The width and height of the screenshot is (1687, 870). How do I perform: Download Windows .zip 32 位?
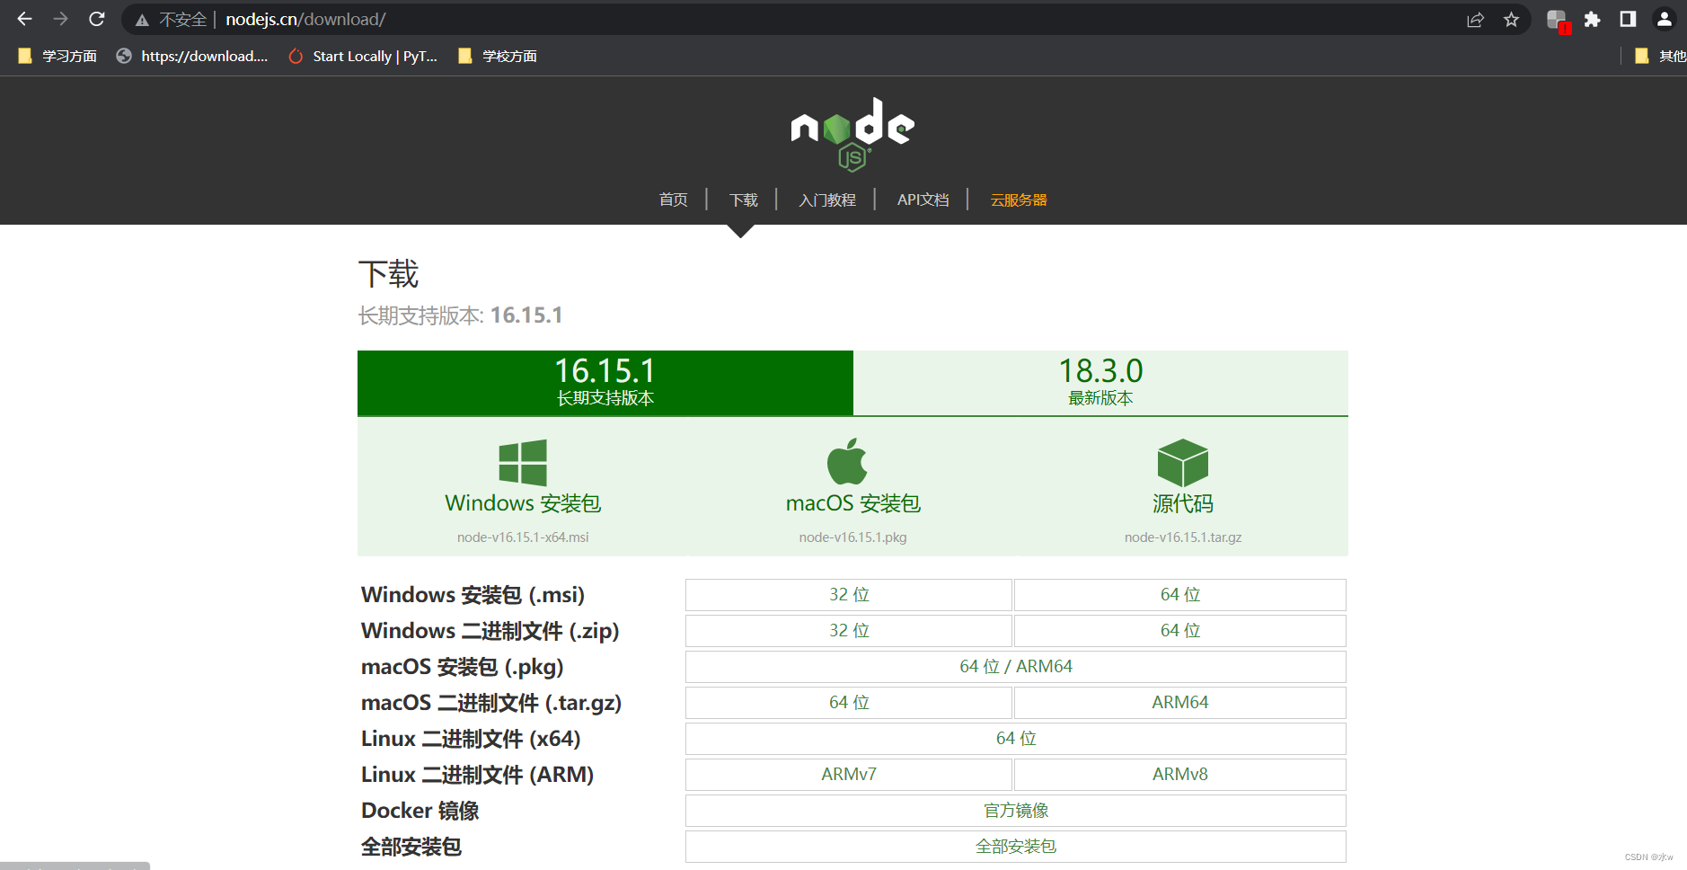[849, 631]
